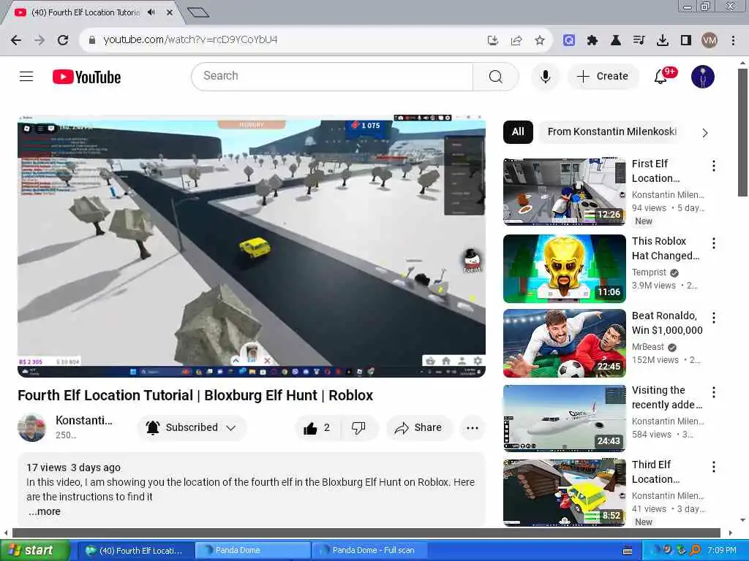Open Beat Ronaldo, Win $1,000,000 title
Viewport: 749px width, 561px height.
tap(667, 323)
